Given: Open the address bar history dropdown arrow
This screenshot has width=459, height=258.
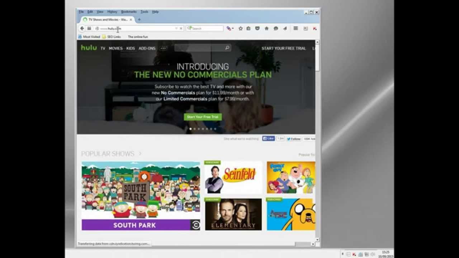Looking at the screenshot, I should pos(176,28).
